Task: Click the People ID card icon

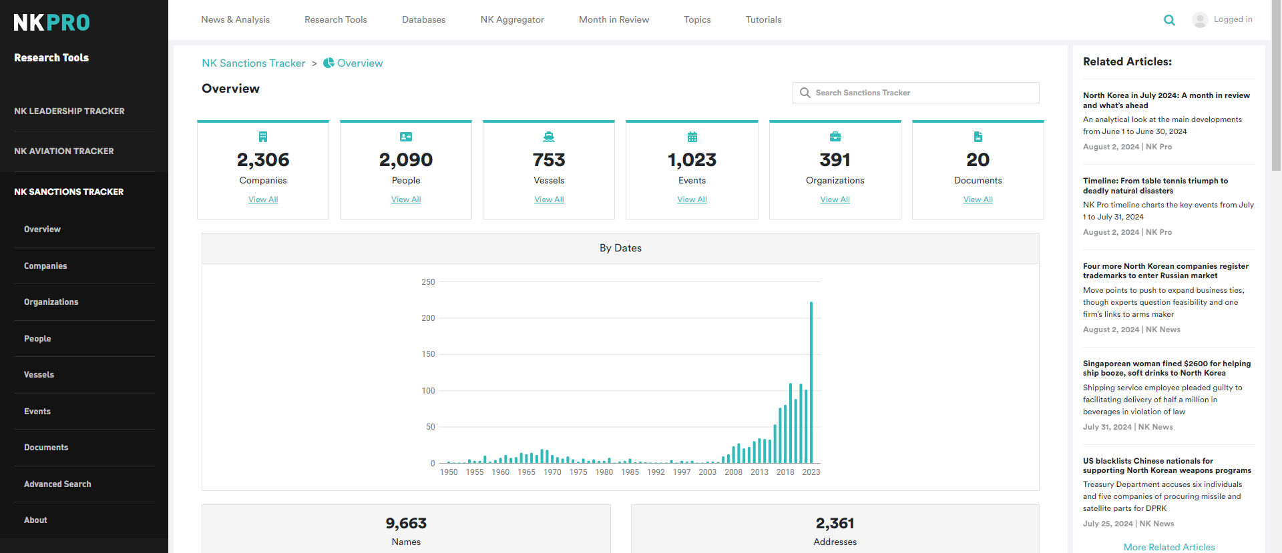Action: click(x=406, y=137)
